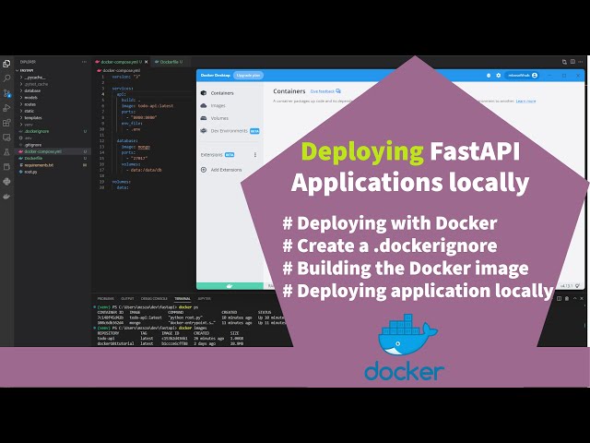Open Docker Desktop settings gear
The height and width of the screenshot is (443, 590).
point(498,76)
